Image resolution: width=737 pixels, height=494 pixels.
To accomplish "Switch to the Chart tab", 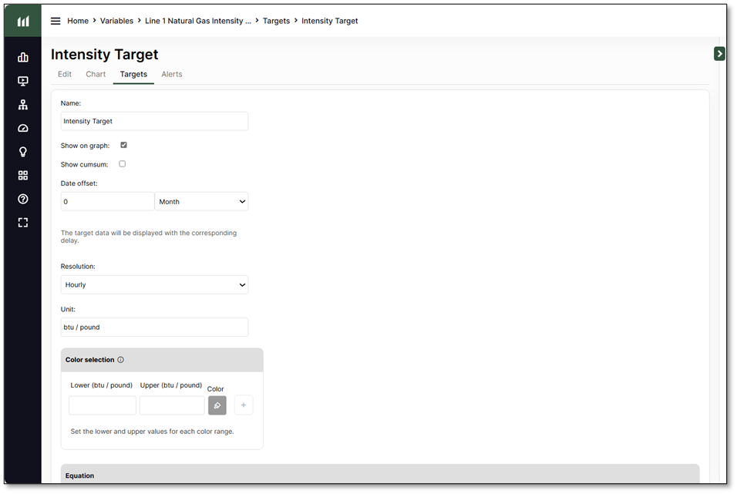I will (96, 74).
